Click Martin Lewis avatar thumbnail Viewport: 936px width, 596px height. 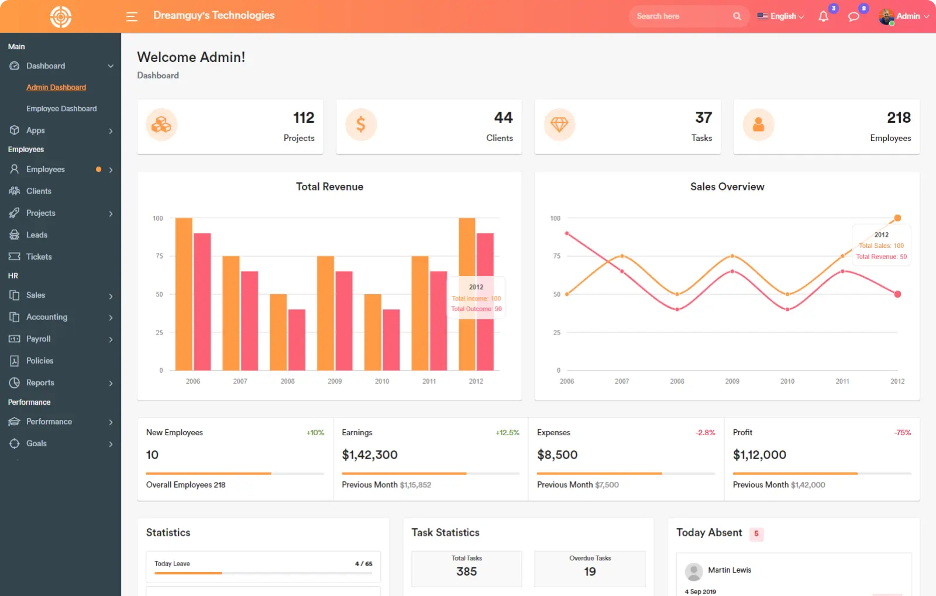(x=694, y=571)
